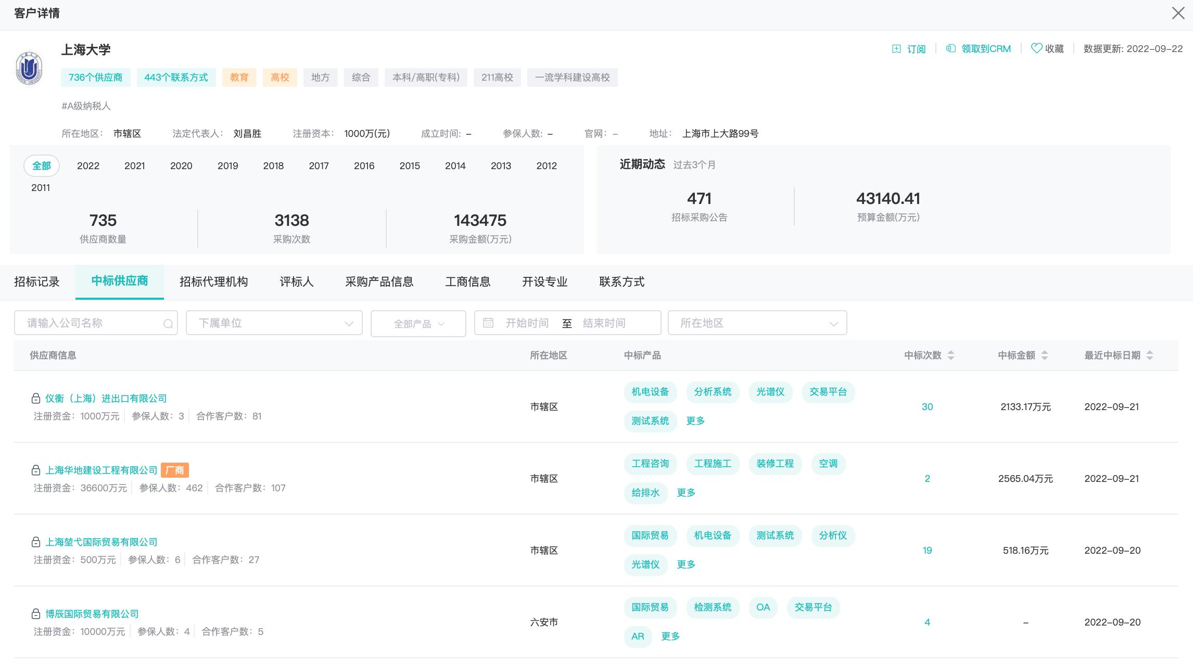Click the 领取到CRM icon
The image size is (1193, 663).
pos(950,48)
